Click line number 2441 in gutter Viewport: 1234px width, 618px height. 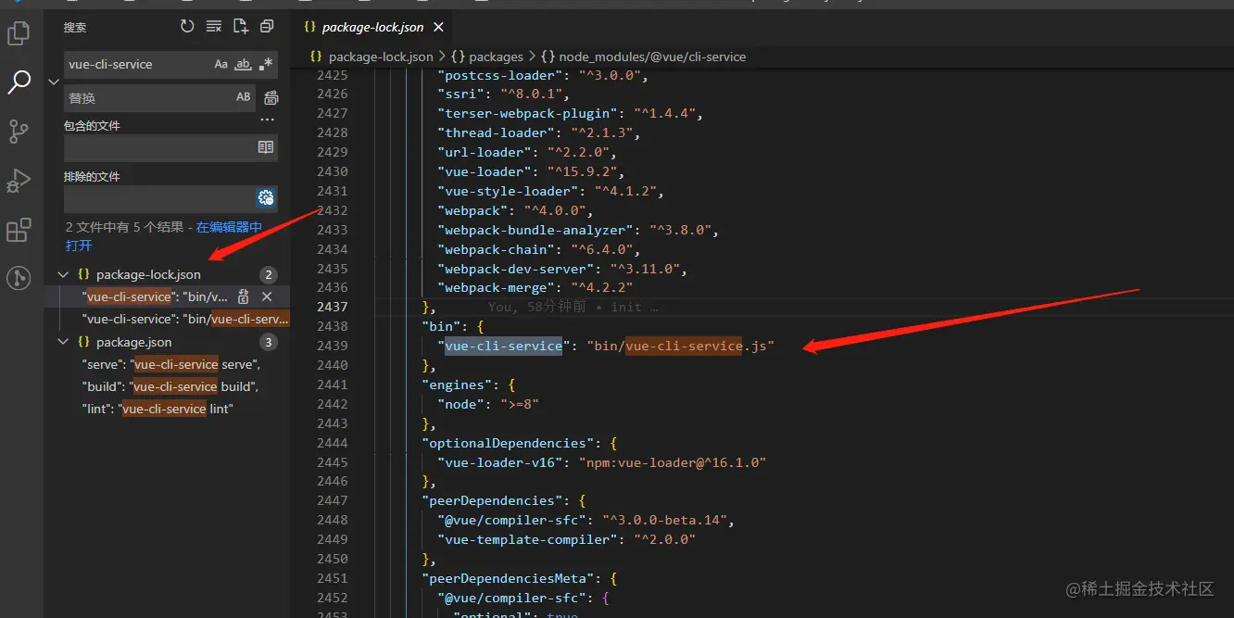[x=332, y=385]
